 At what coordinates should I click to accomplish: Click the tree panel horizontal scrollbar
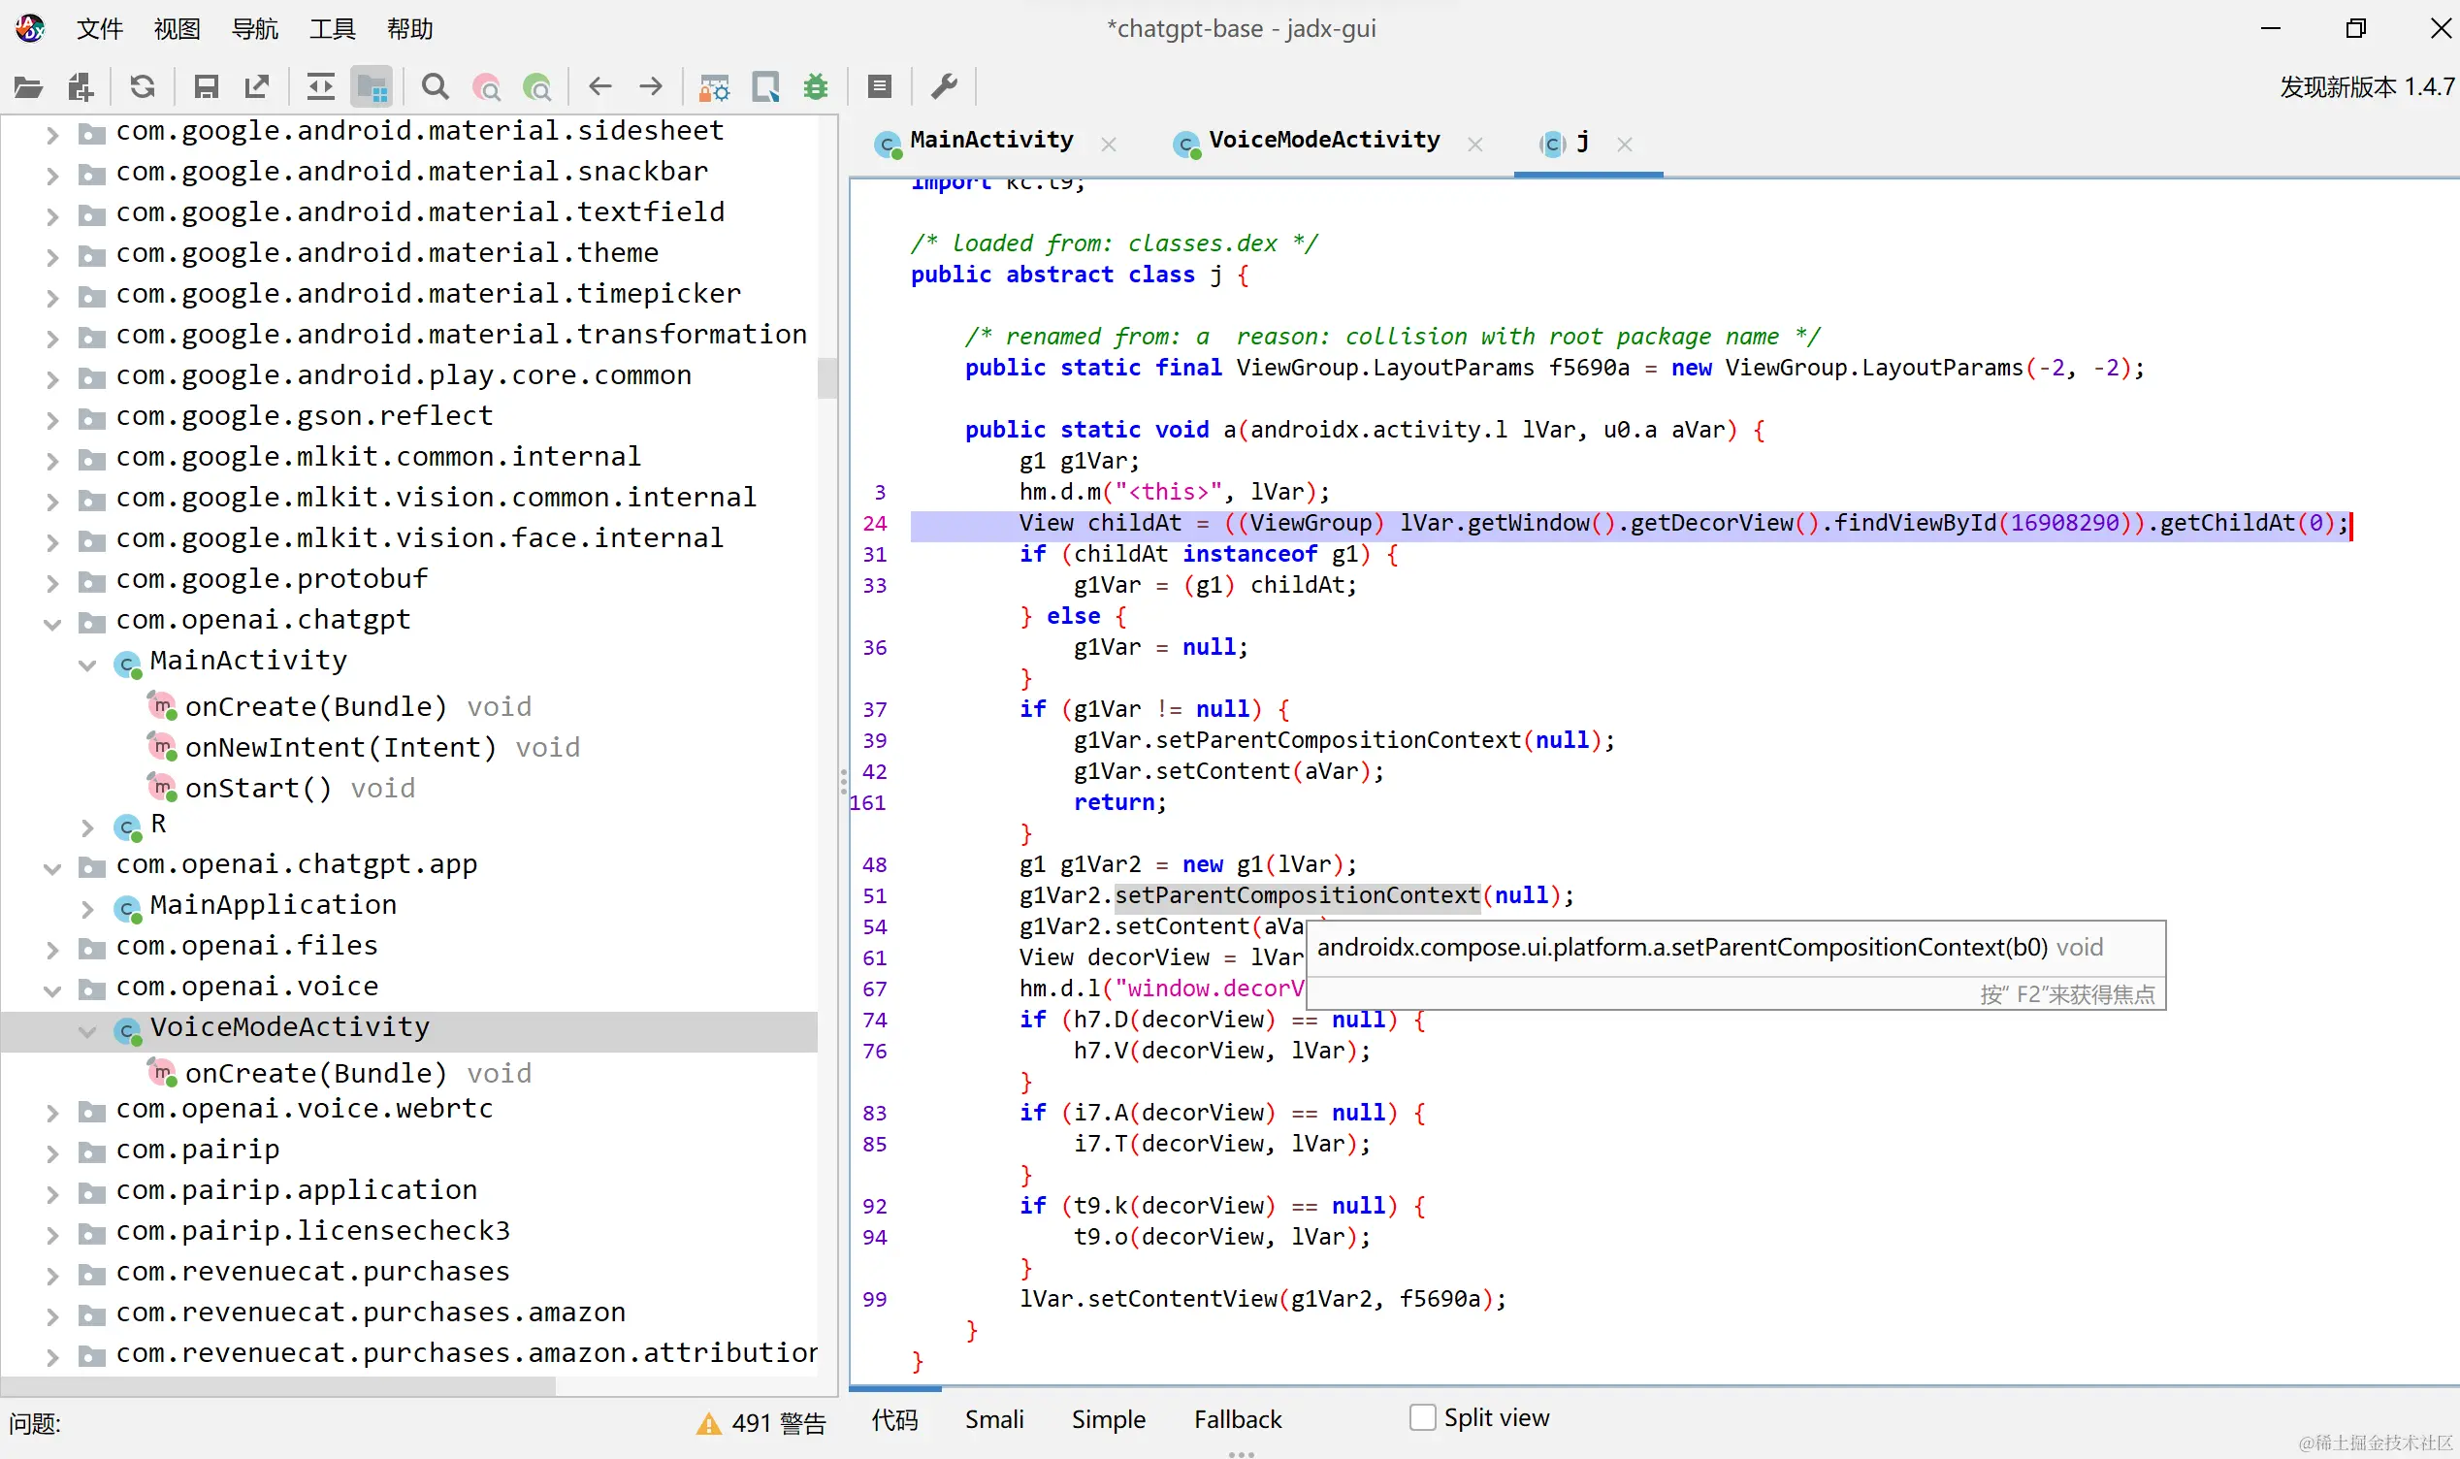click(278, 1385)
